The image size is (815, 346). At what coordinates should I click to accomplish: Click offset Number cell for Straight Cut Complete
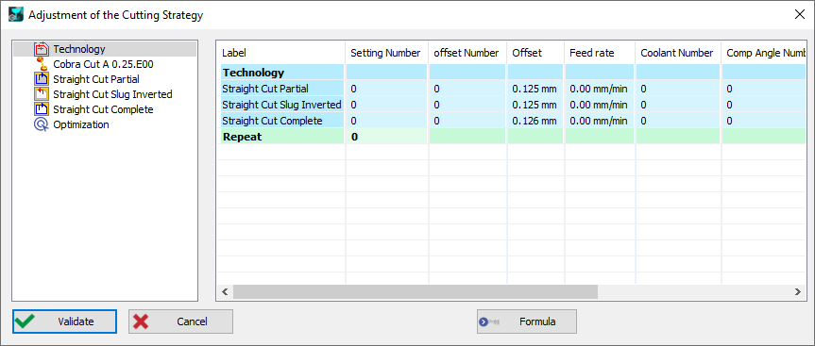[x=467, y=121]
